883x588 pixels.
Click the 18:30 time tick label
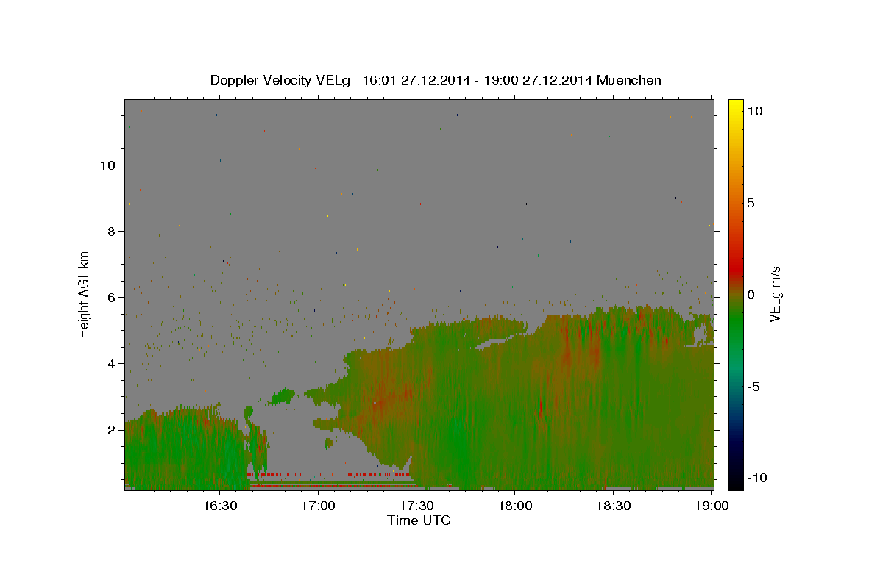[613, 506]
